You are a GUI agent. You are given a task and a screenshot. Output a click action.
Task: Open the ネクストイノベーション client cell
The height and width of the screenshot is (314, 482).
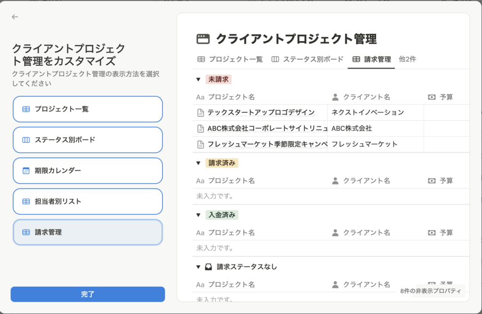(367, 113)
